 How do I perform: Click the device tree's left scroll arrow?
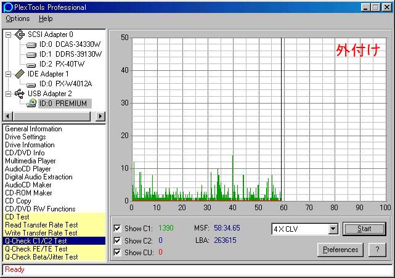[x=7, y=116]
